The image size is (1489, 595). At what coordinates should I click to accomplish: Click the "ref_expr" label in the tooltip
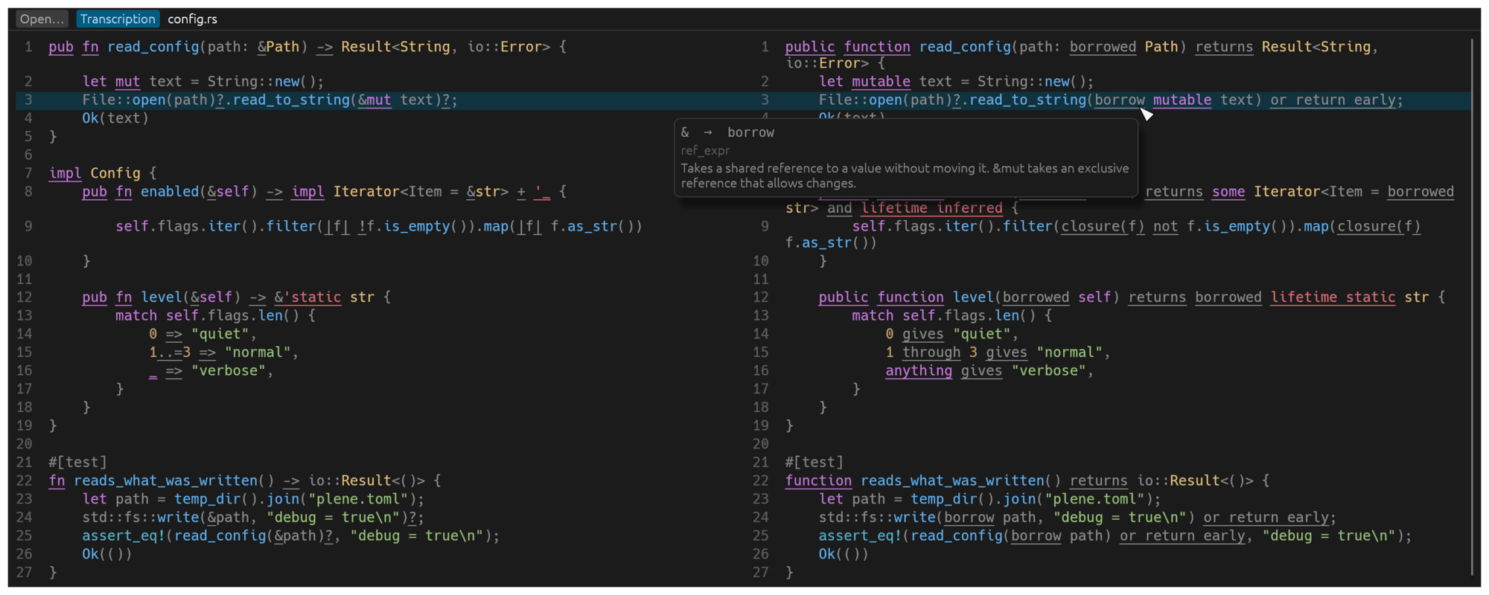705,150
